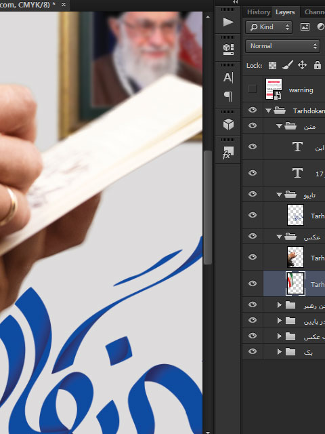The image size is (325, 434).
Task: Hide the 'این' text layer
Action: click(x=253, y=146)
